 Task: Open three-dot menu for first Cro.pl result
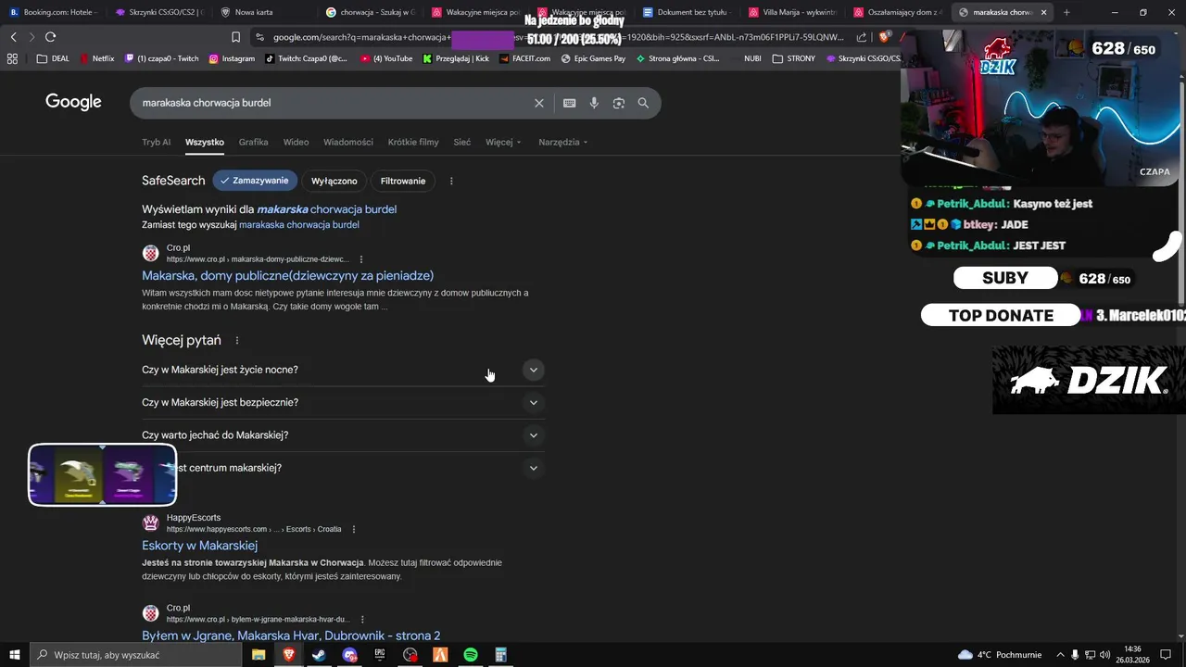pyautogui.click(x=361, y=259)
